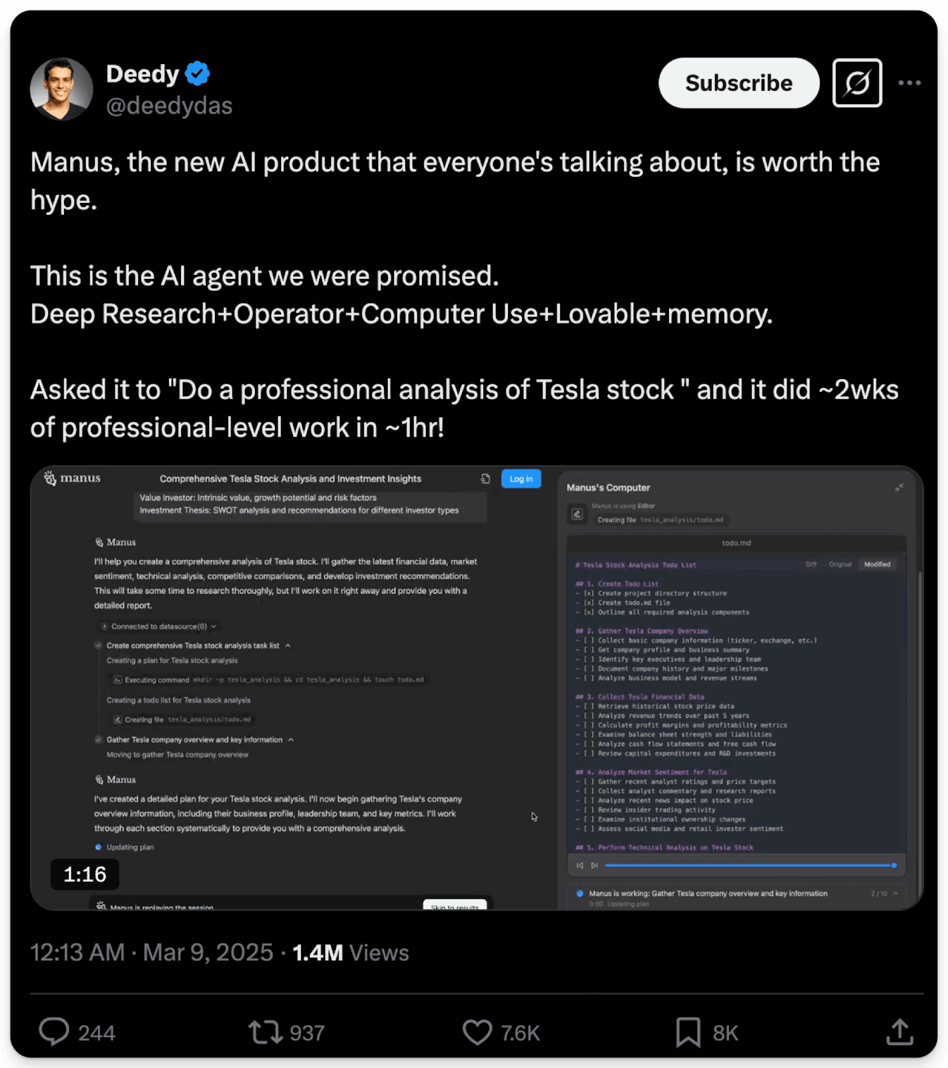This screenshot has width=948, height=1068.
Task: Collapse the Gather Tesla company overview step
Action: (x=291, y=740)
